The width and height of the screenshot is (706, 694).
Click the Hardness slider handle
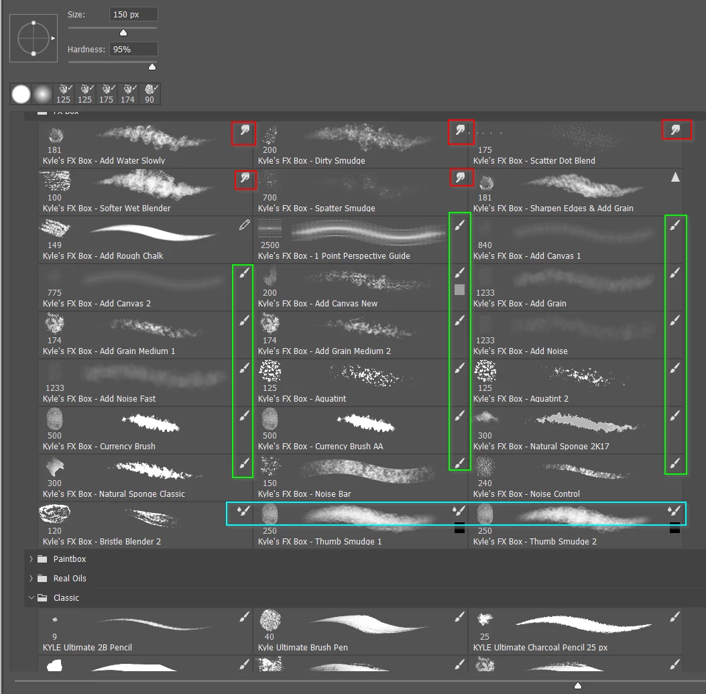[152, 67]
